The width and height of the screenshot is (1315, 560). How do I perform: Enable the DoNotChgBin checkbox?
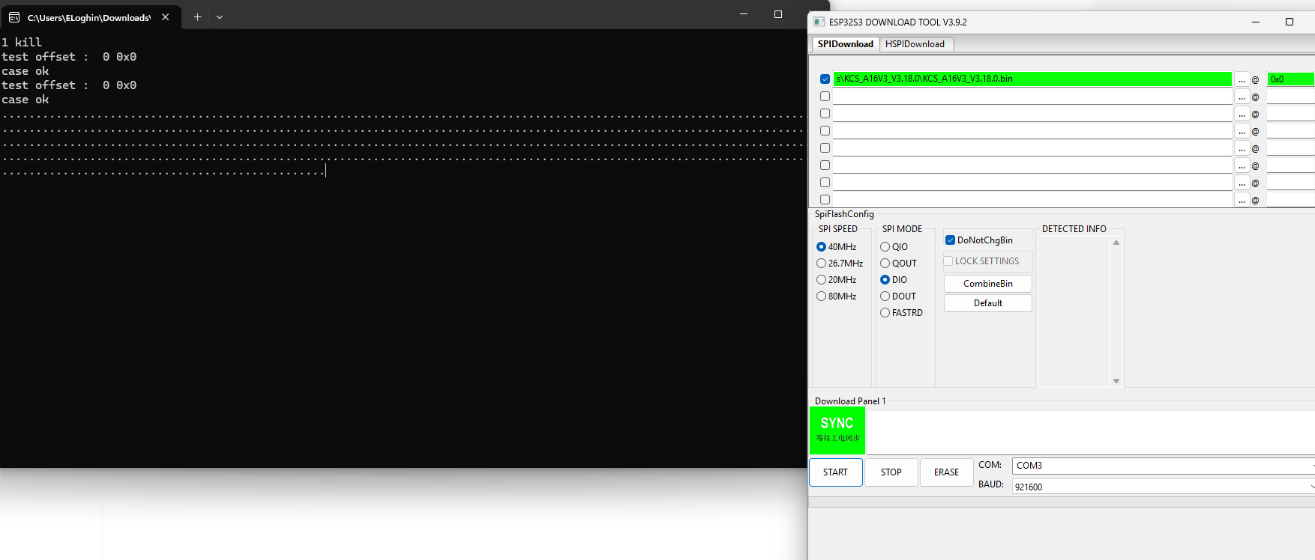[x=950, y=240]
